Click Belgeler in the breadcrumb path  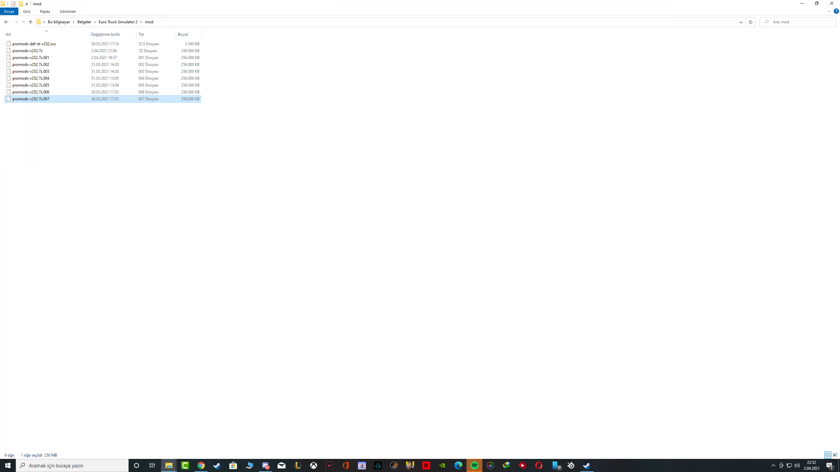[84, 22]
